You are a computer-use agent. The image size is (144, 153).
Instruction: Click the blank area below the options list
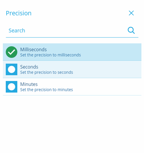(72, 123)
